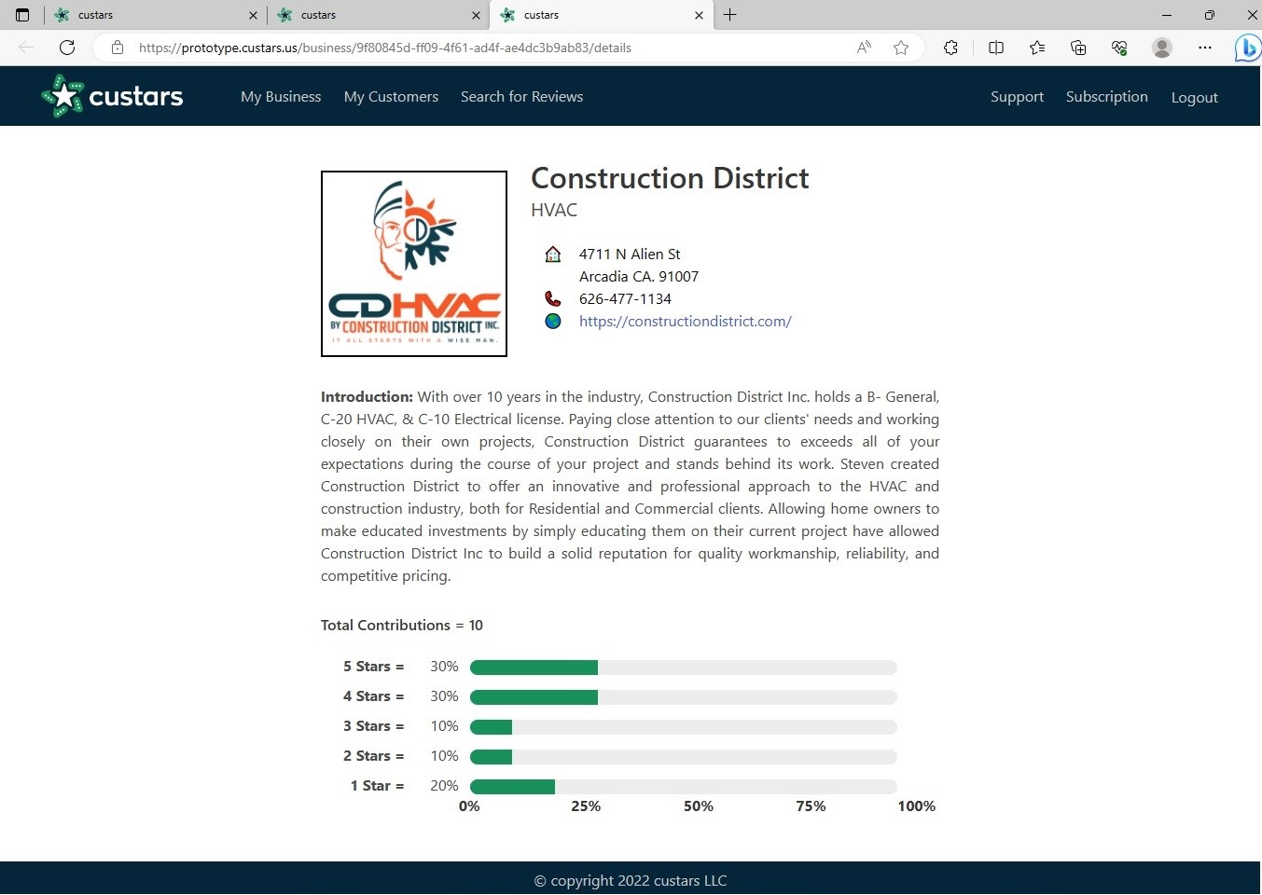The height and width of the screenshot is (895, 1262).
Task: Click the Construction District heading
Action: pyautogui.click(x=670, y=178)
